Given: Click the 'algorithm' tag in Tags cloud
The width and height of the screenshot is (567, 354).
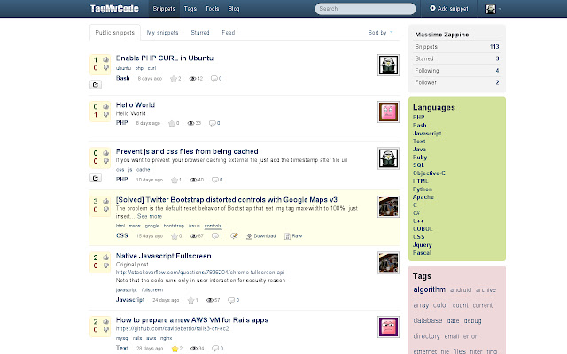Looking at the screenshot, I should click(x=429, y=289).
